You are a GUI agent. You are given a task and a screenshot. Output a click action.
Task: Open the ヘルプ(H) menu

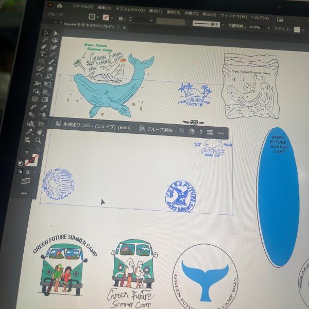pyautogui.click(x=260, y=18)
